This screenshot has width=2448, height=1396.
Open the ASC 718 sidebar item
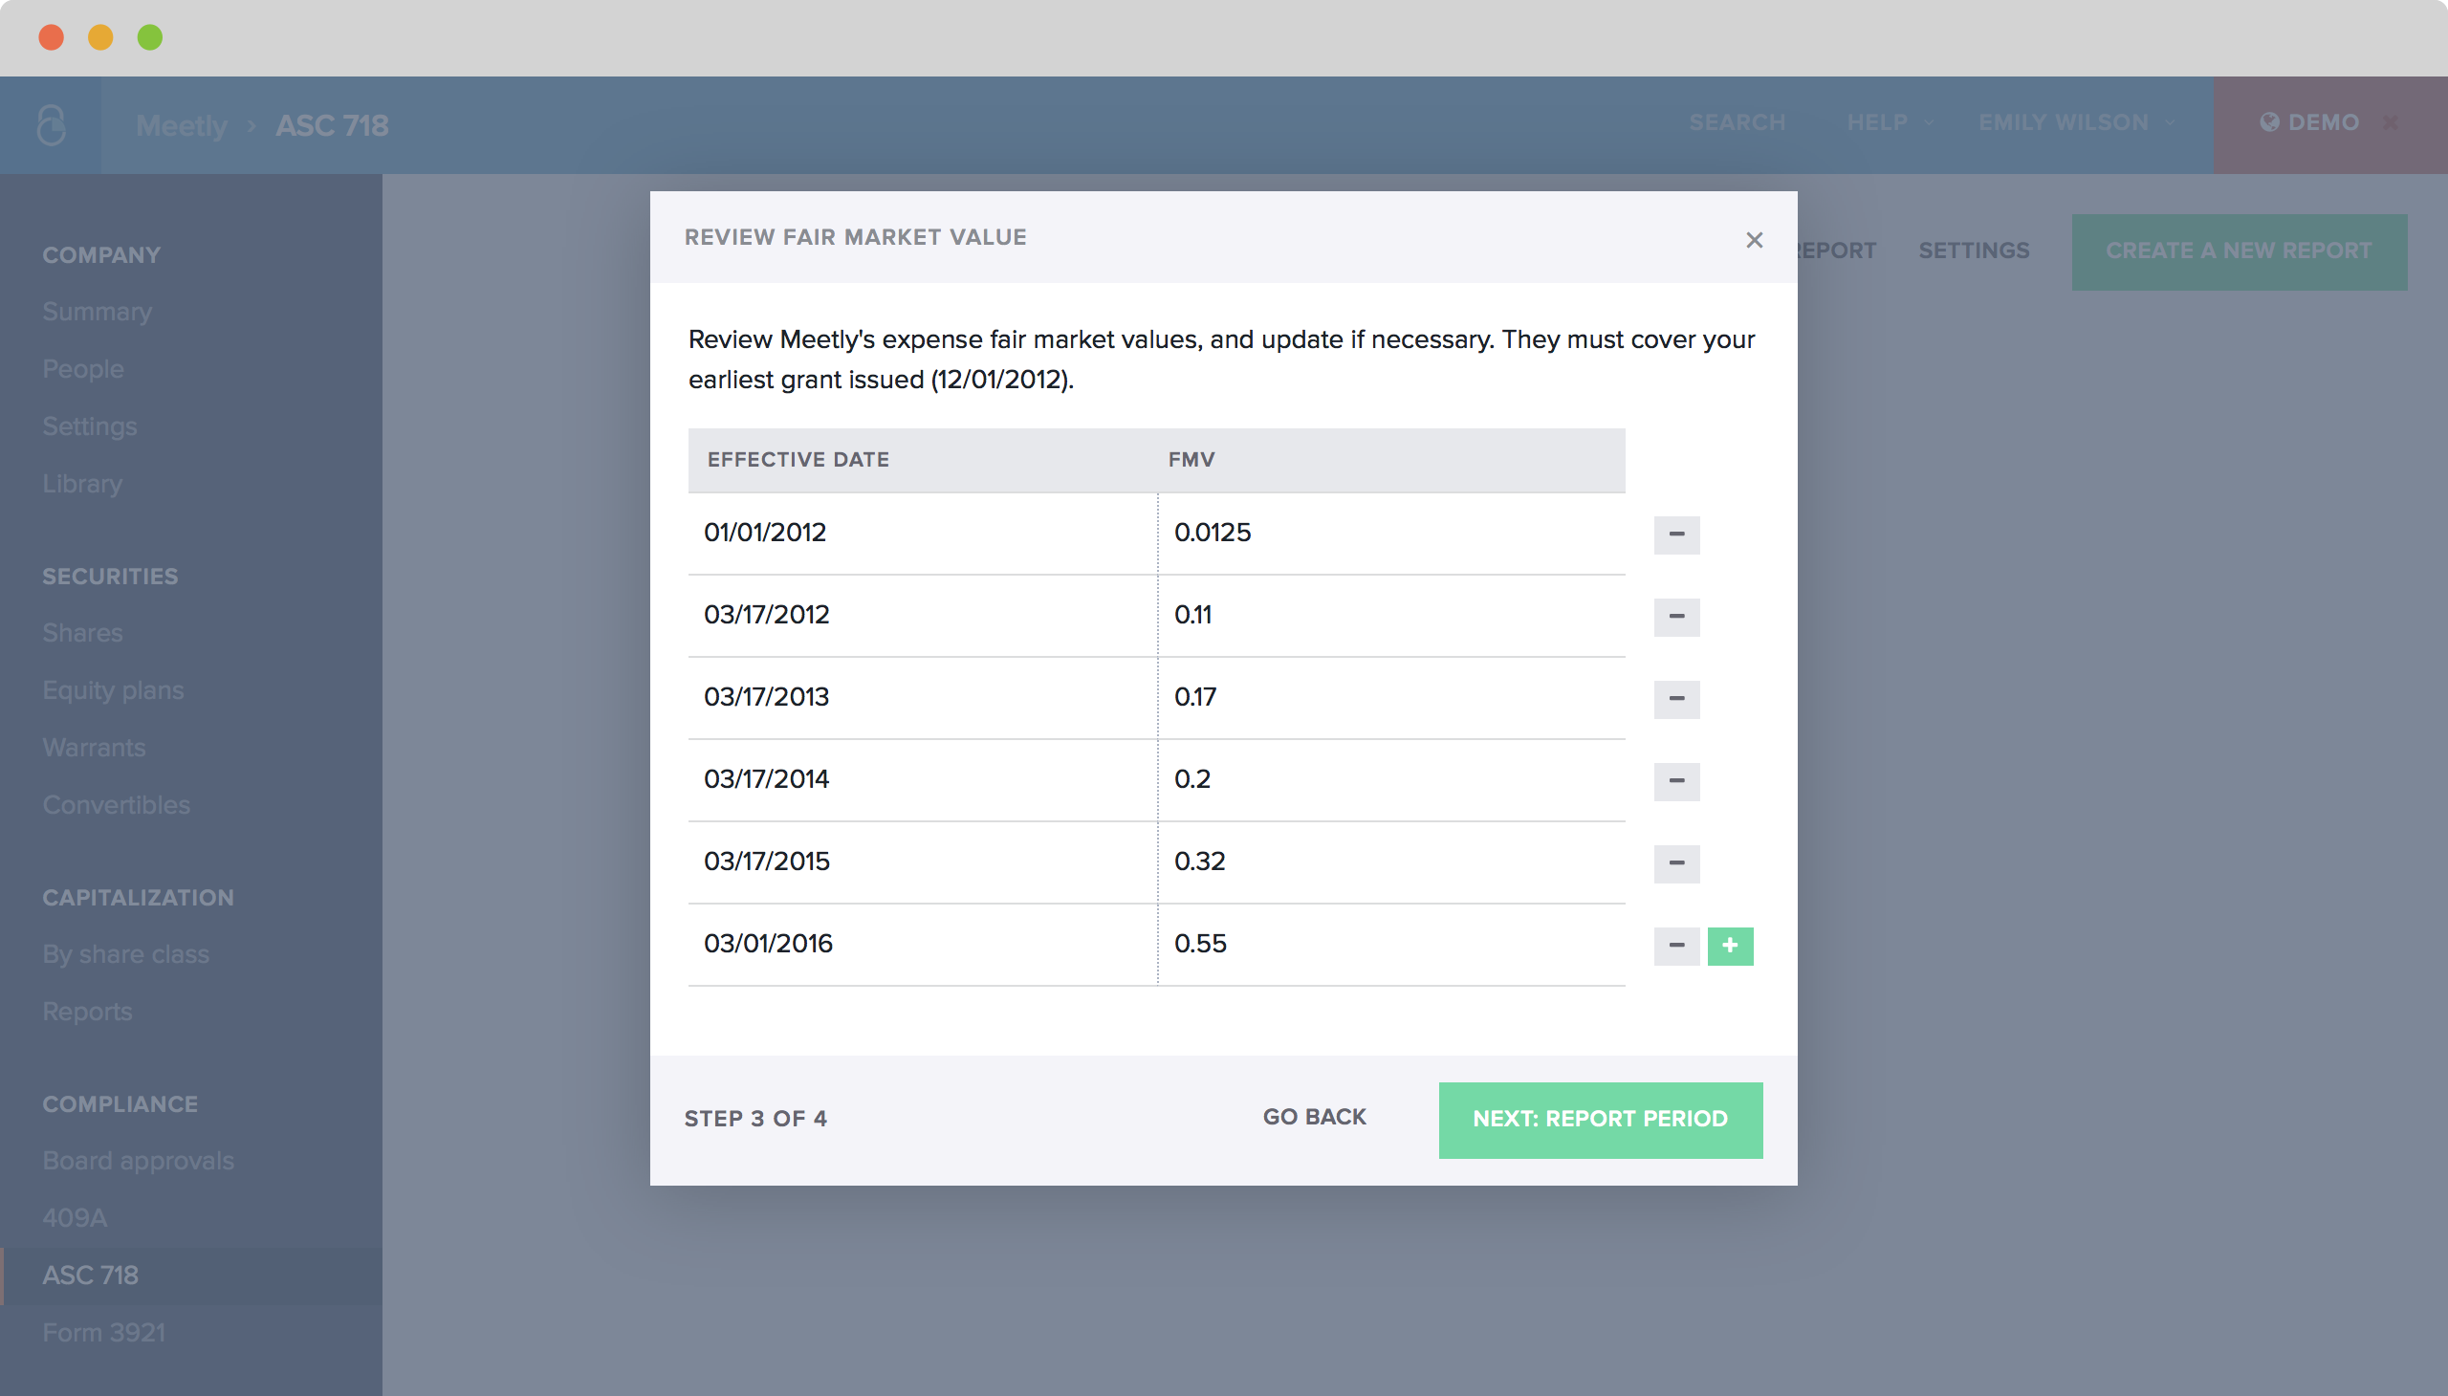point(91,1275)
